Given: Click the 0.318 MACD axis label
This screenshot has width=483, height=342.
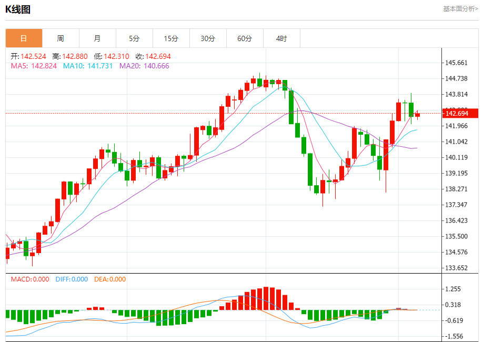Looking at the screenshot, I should 453,305.
